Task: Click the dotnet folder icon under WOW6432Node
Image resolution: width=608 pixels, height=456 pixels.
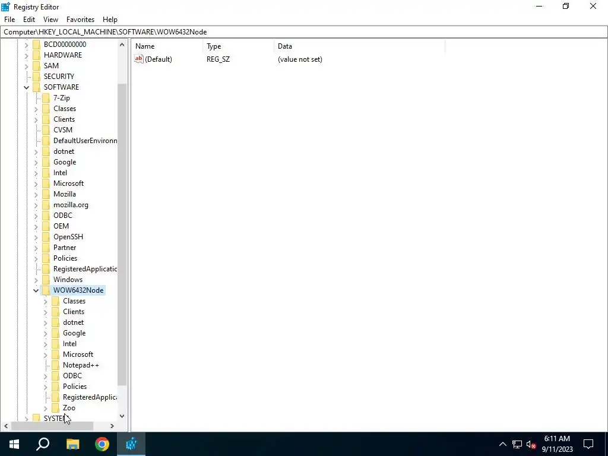Action: pyautogui.click(x=56, y=322)
